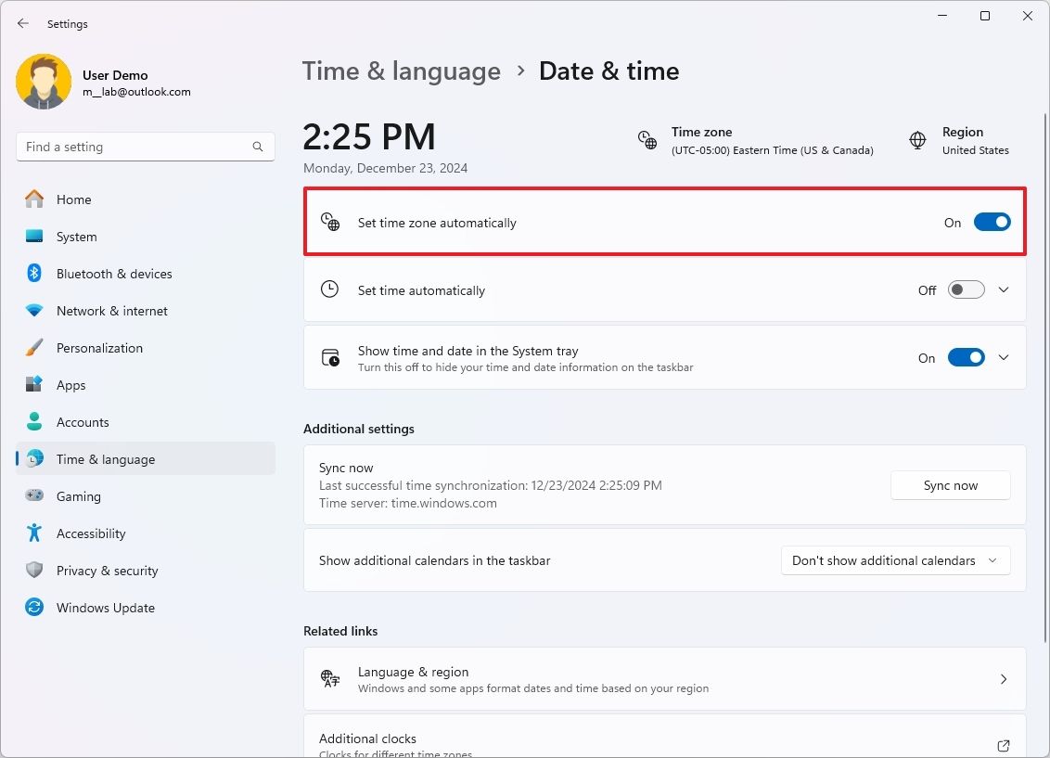The width and height of the screenshot is (1050, 758).
Task: Click the Accounts icon in the sidebar
Action: (34, 422)
